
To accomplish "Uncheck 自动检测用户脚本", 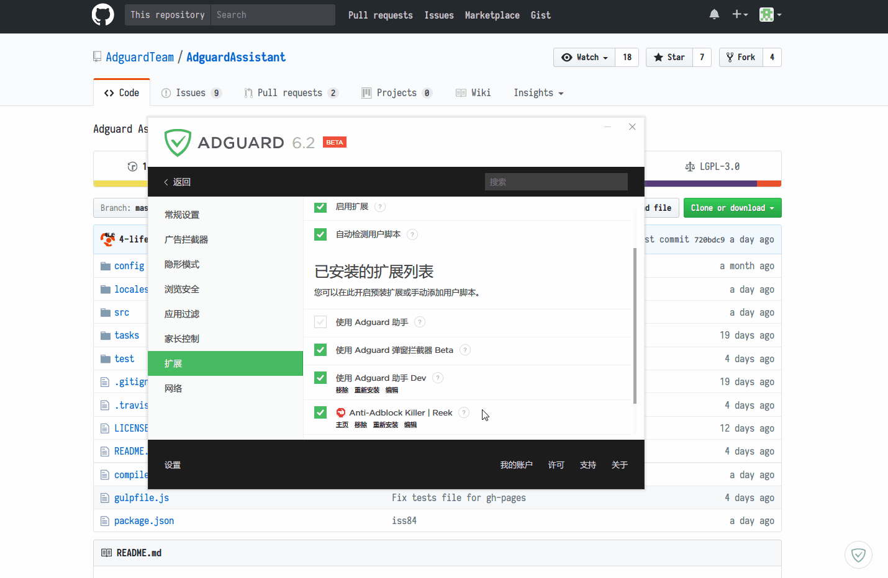I will pos(320,234).
